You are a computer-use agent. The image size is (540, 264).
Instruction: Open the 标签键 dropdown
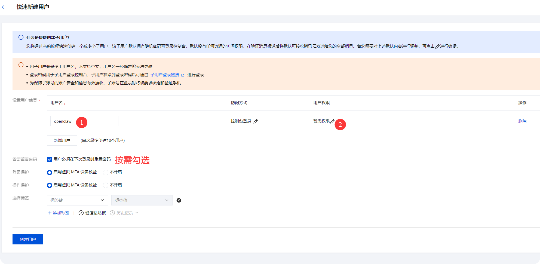pyautogui.click(x=77, y=200)
